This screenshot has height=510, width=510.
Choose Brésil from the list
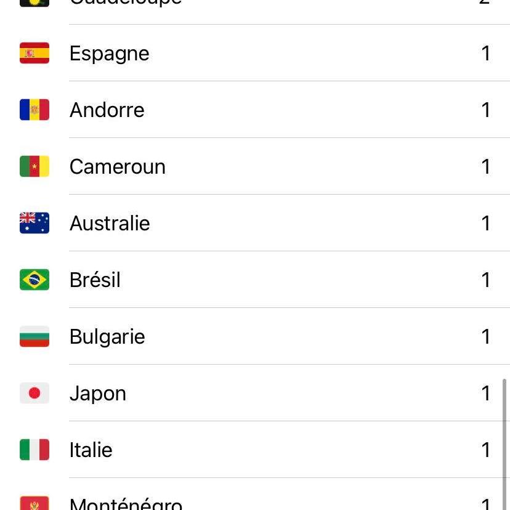coord(95,280)
